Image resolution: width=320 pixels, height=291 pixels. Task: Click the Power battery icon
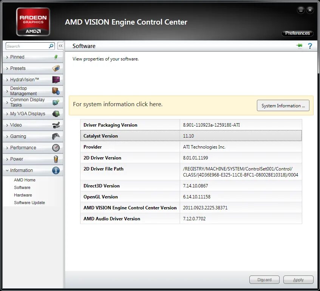pos(56,159)
